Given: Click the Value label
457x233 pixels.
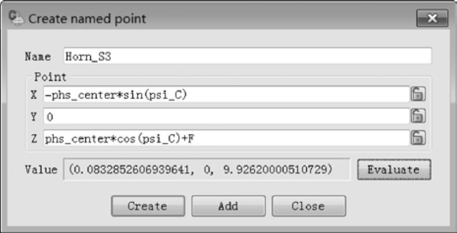Looking at the screenshot, I should click(x=41, y=170).
